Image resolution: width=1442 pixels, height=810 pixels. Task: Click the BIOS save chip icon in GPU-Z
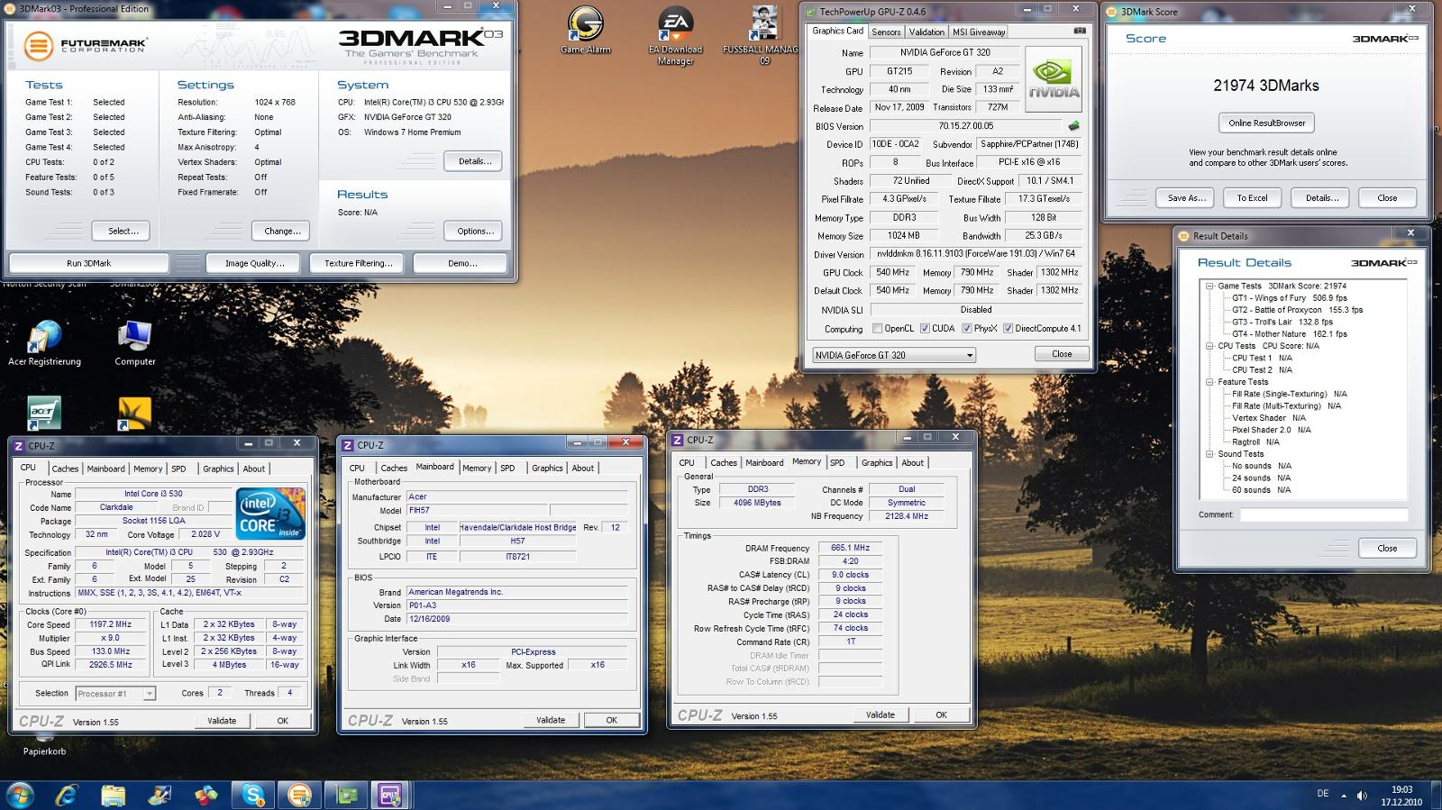tap(1074, 126)
